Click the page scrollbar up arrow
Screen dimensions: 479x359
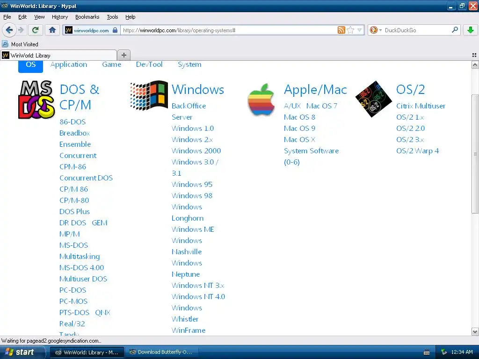475,65
